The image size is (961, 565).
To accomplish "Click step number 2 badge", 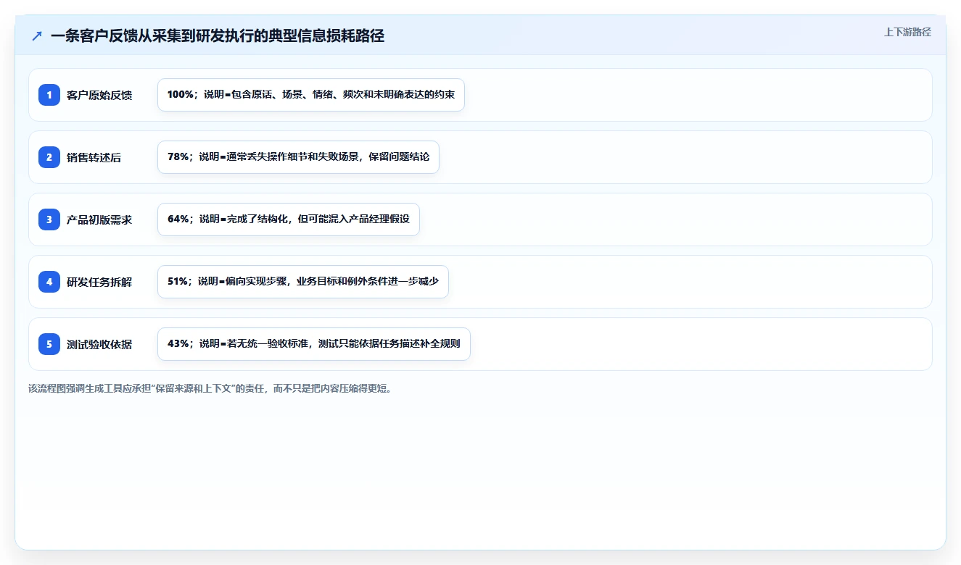I will (x=49, y=157).
